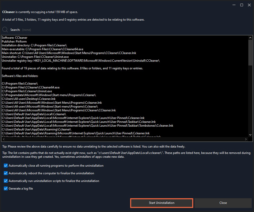The height and width of the screenshot is (212, 254).
Task: Click path ending 'Programs\CCleaner\CCleaner.lnk' in files list
Action: click(59, 110)
